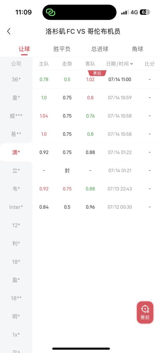Expand the 日期/时间 sort chevron
The width and height of the screenshot is (162, 353).
pos(131,64)
